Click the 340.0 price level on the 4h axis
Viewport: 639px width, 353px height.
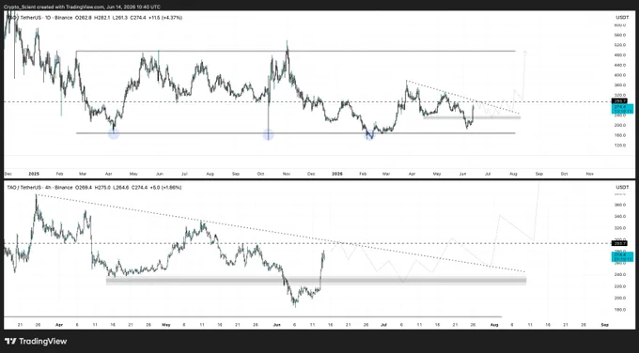tap(619, 217)
